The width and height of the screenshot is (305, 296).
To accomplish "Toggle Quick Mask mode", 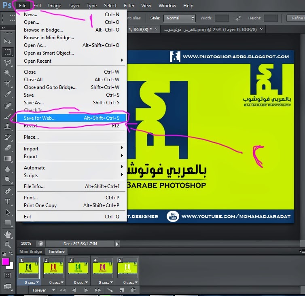I will click(x=8, y=275).
